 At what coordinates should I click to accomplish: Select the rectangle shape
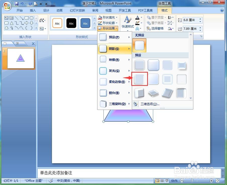pos(27,18)
